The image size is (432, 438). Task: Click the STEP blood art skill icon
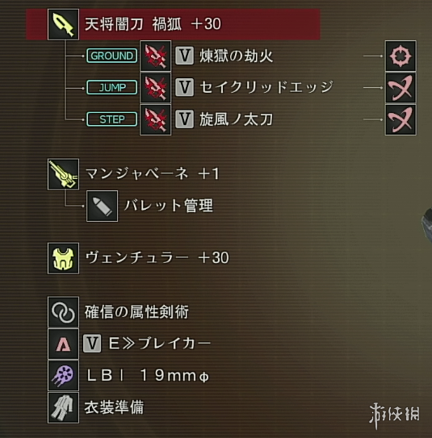click(156, 119)
